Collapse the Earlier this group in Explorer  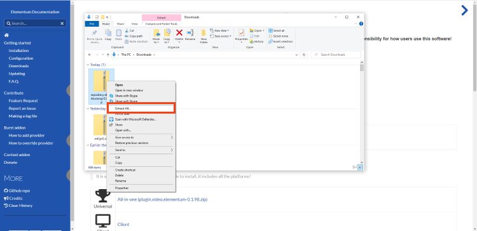click(88, 145)
